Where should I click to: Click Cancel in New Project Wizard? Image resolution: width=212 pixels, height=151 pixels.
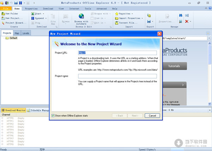point(152,116)
